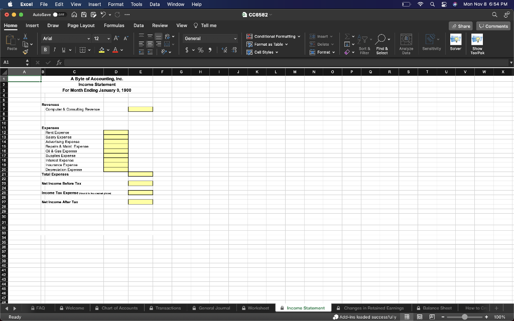Open Borders dropdown arrow
Screen dimensions: 514x321
(x=89, y=50)
